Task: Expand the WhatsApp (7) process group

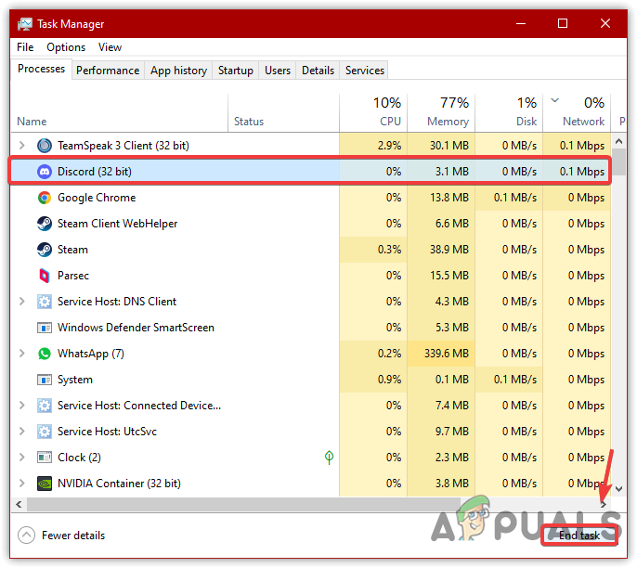Action: (x=22, y=354)
